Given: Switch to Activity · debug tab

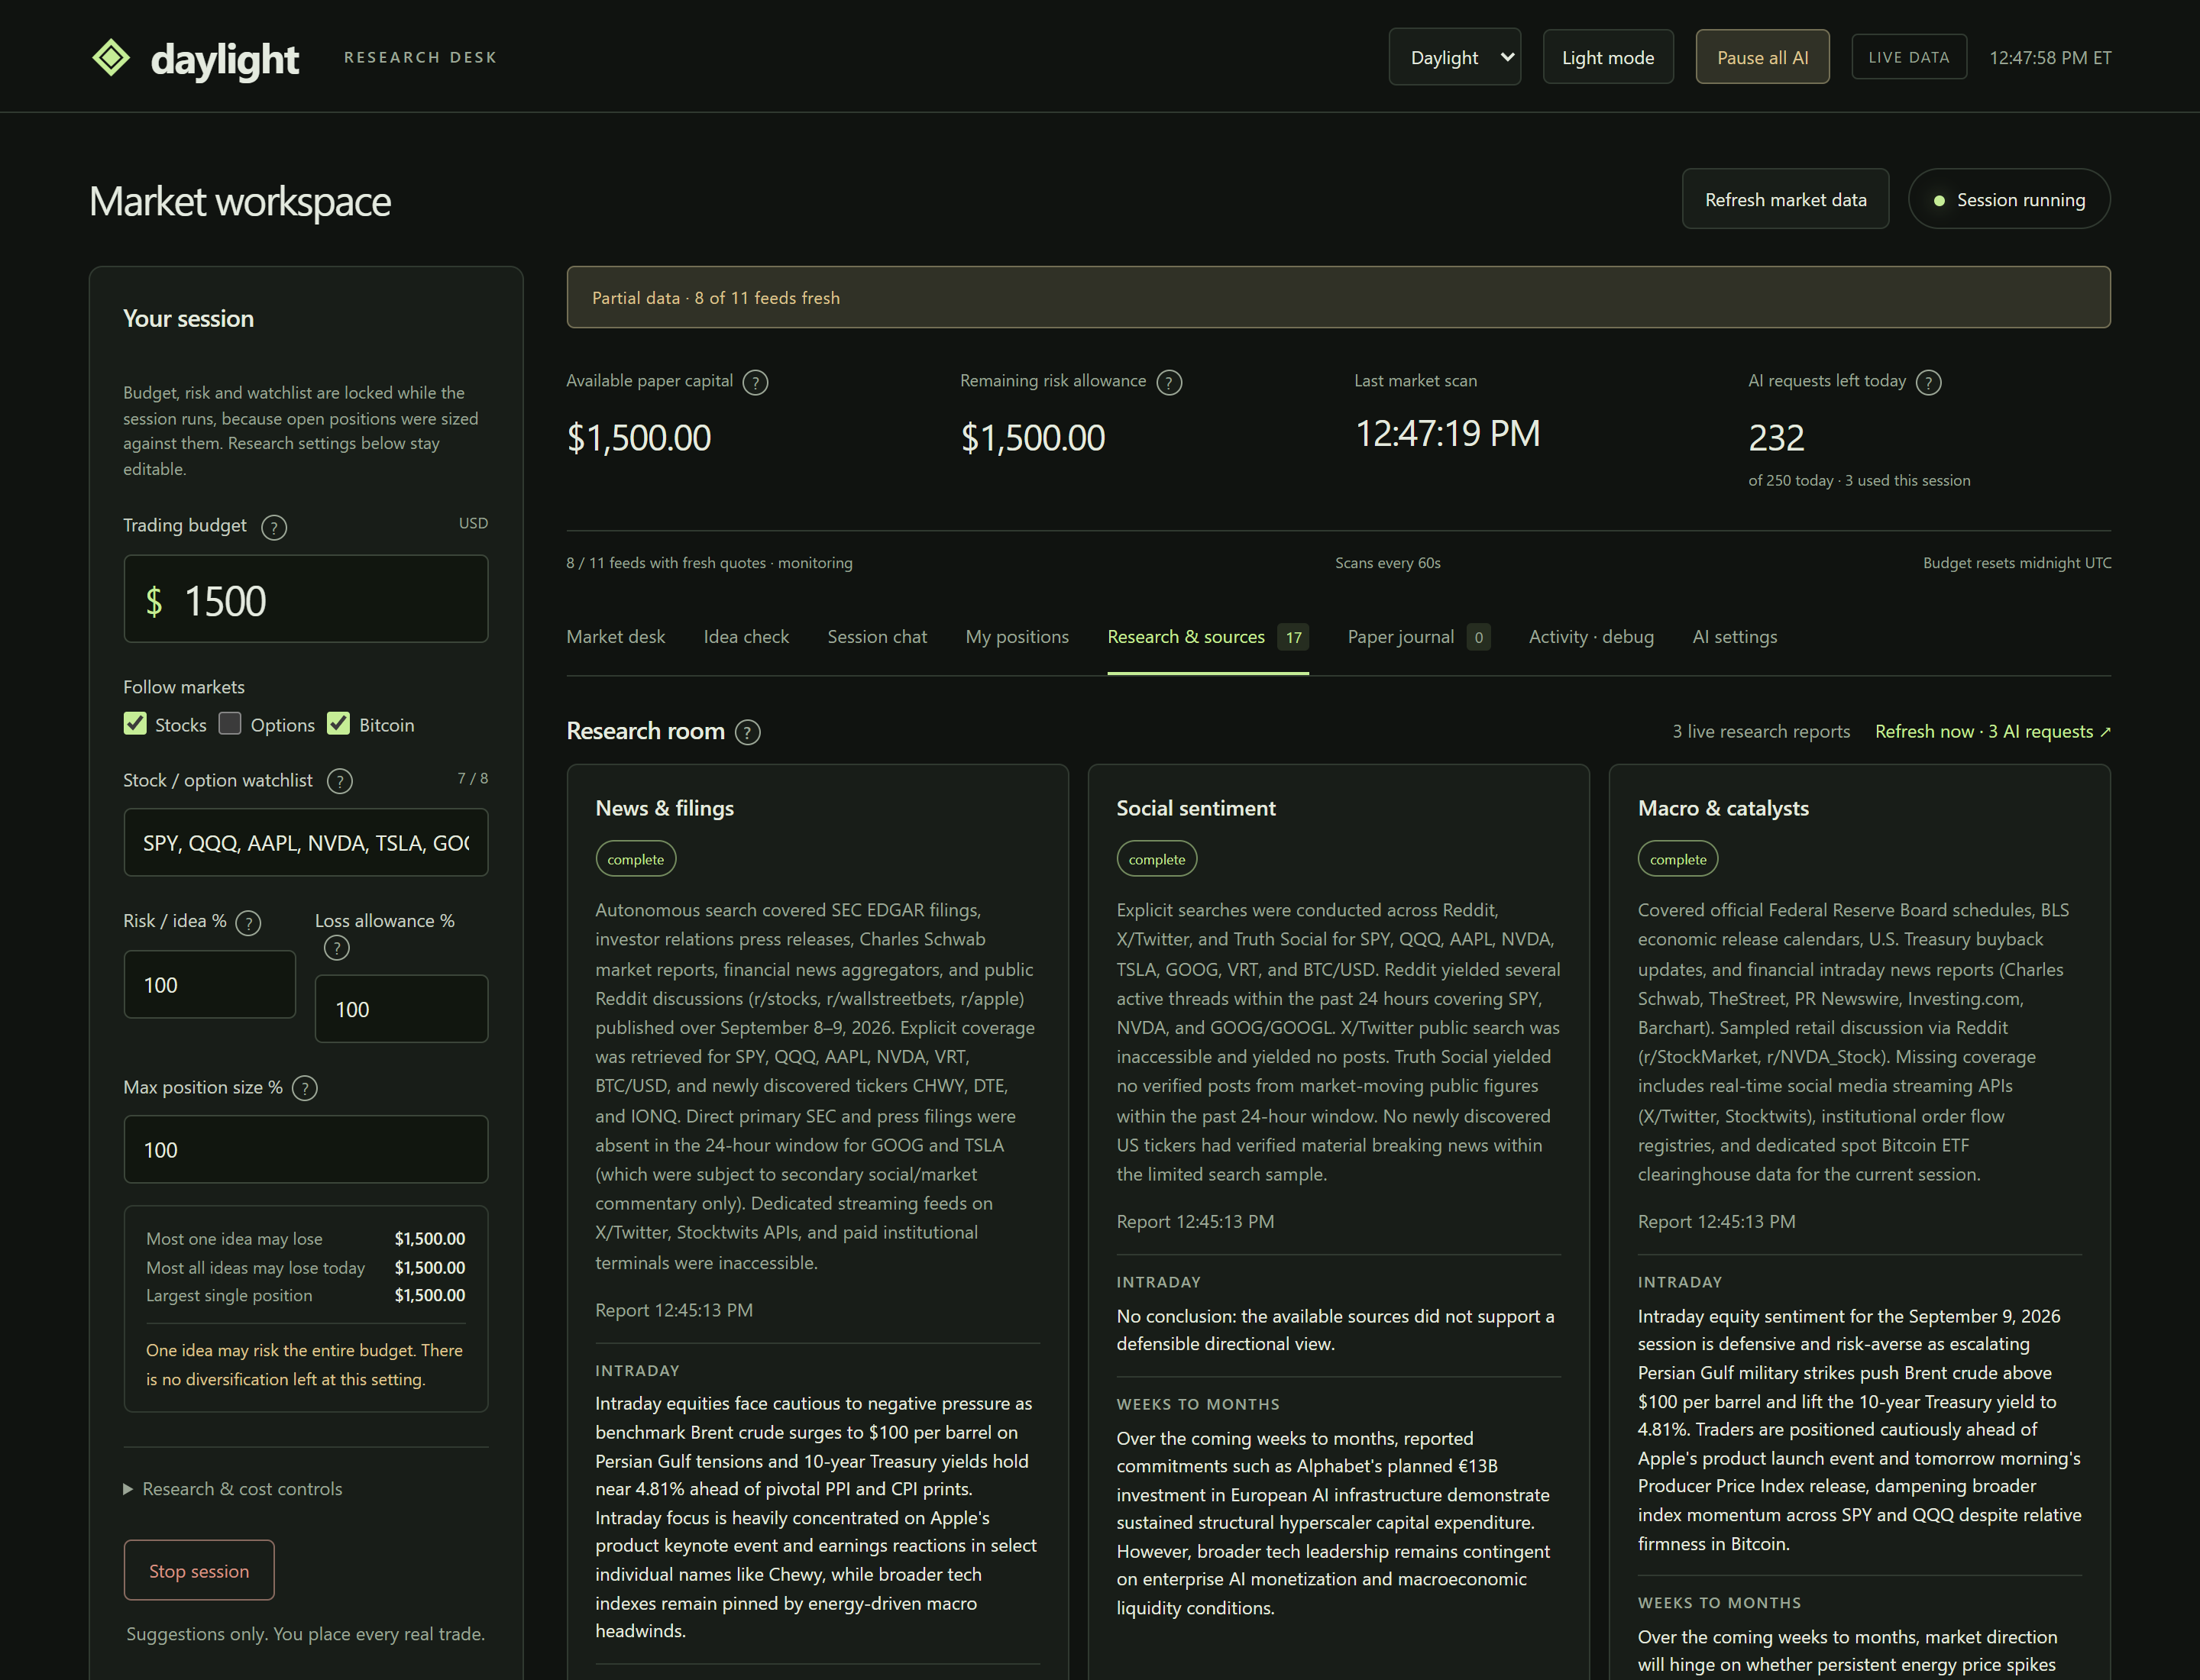Looking at the screenshot, I should click(x=1590, y=637).
